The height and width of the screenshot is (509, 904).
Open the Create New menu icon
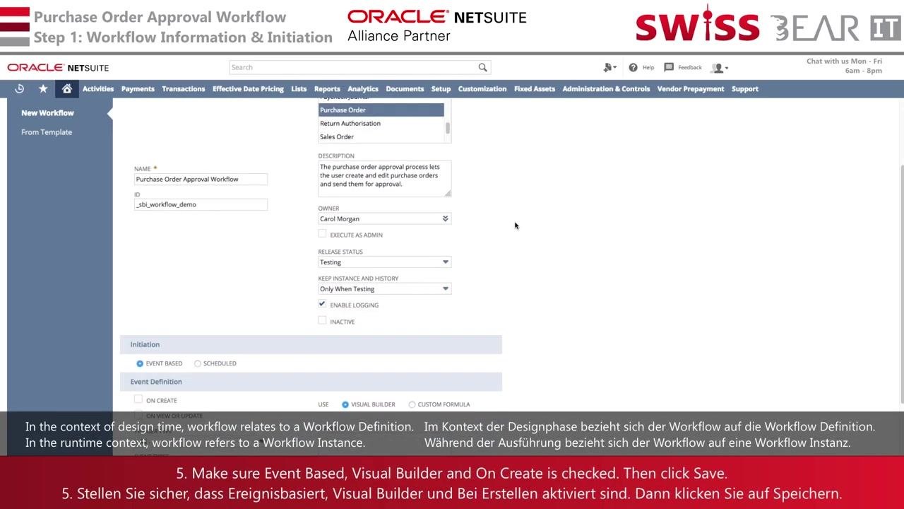[609, 68]
